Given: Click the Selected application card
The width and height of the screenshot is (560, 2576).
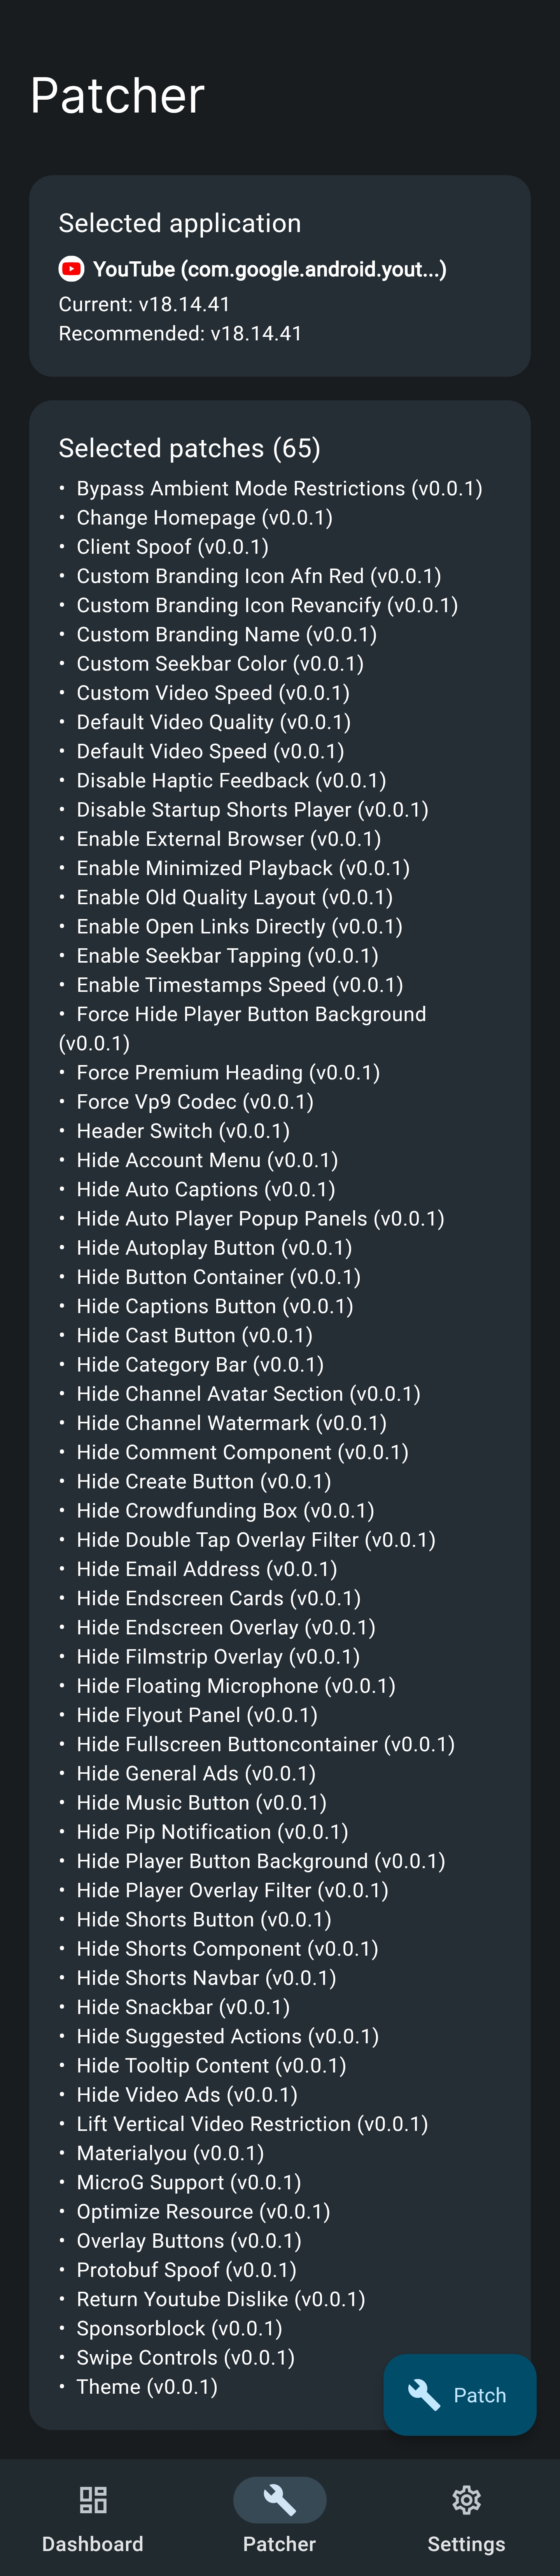Looking at the screenshot, I should coord(280,274).
